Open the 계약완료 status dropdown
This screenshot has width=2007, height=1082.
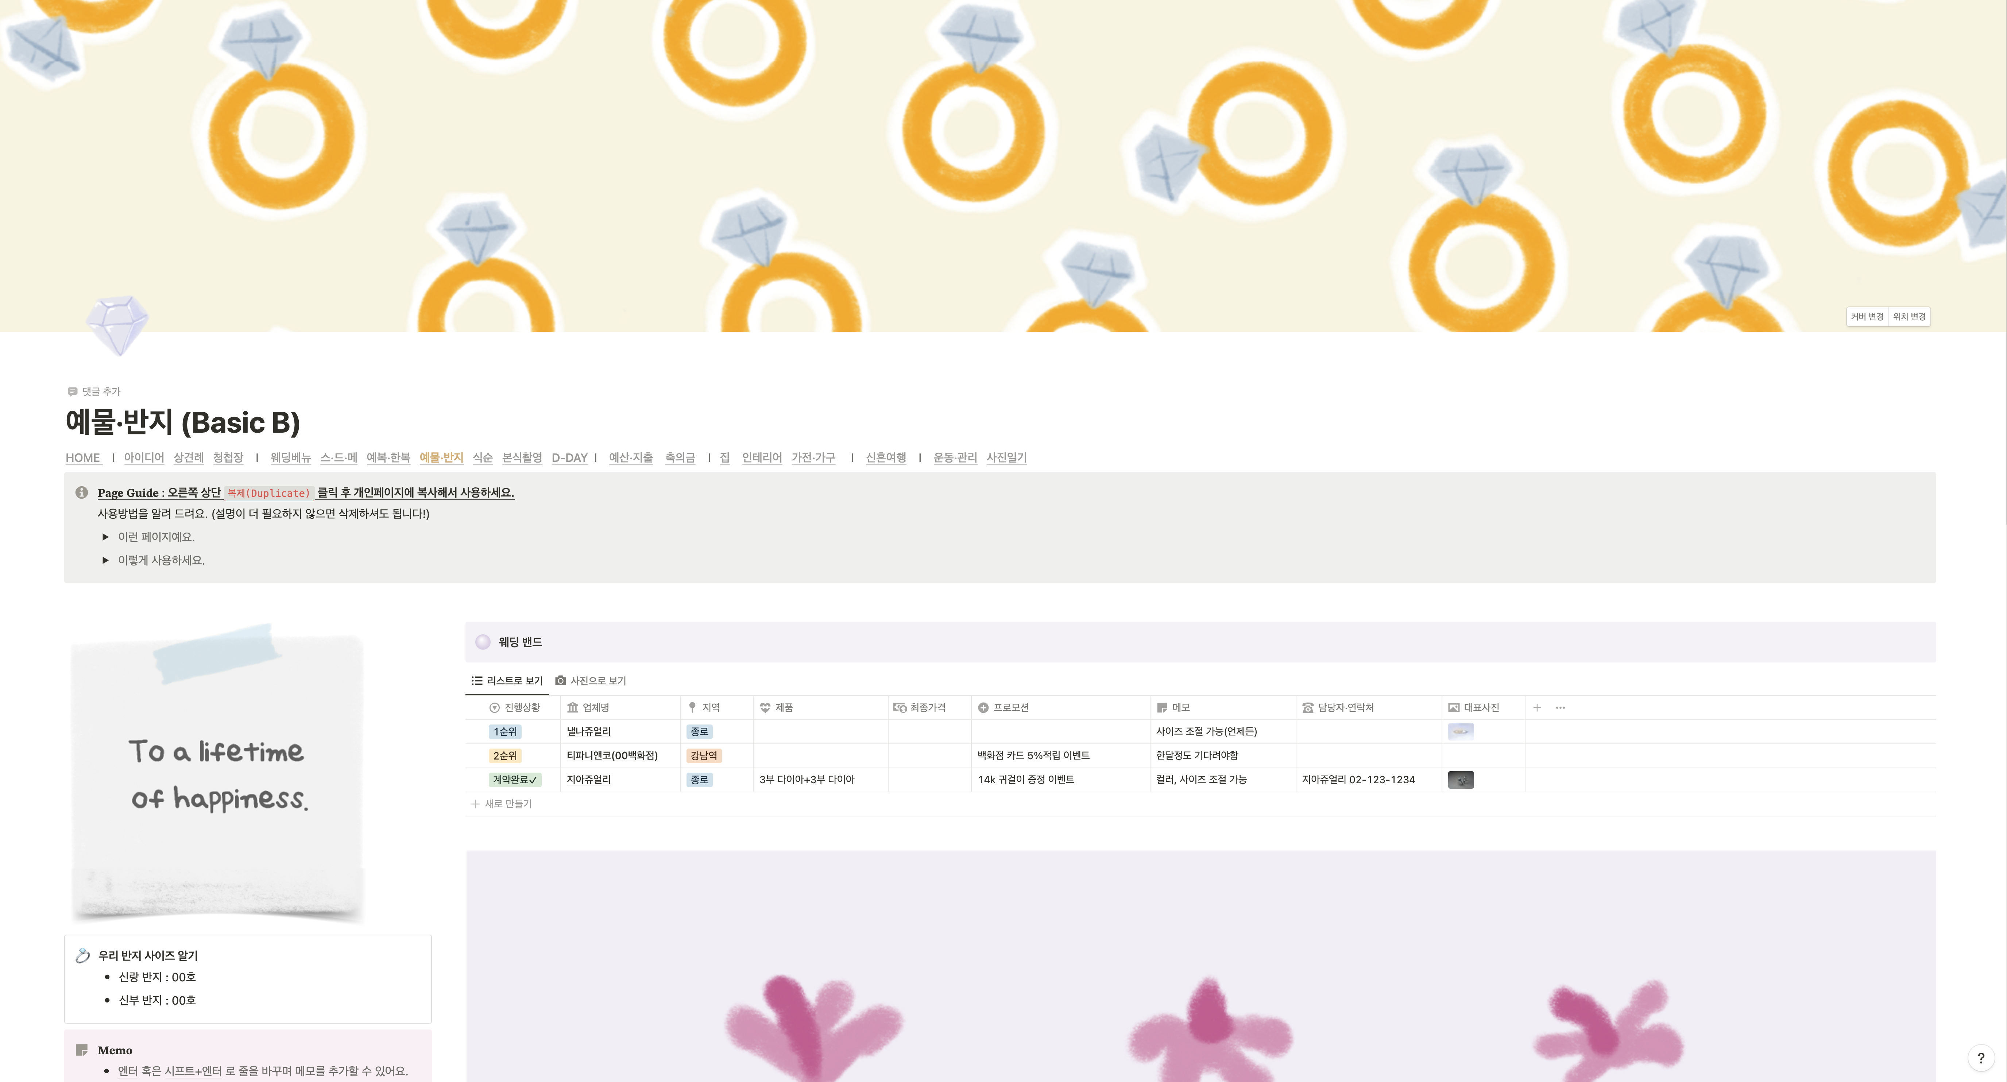tap(515, 780)
